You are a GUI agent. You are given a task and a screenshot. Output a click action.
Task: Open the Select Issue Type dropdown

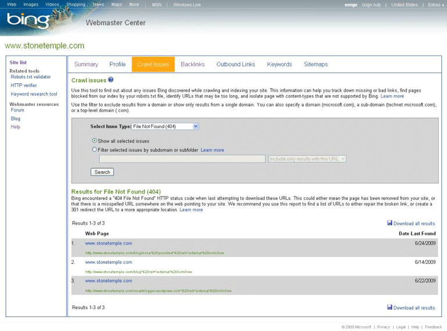(165, 126)
